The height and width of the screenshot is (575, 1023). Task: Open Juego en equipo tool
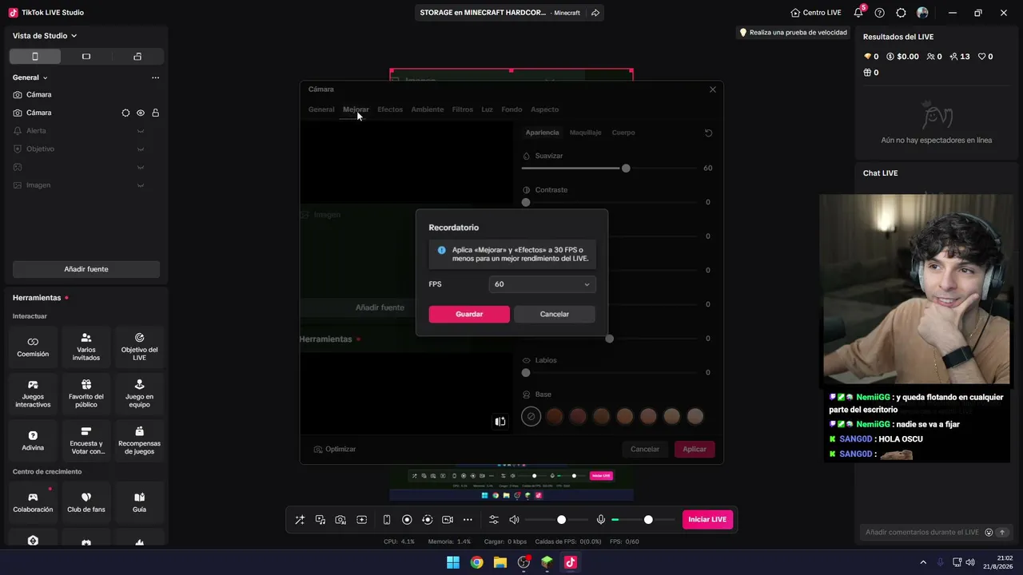(139, 394)
